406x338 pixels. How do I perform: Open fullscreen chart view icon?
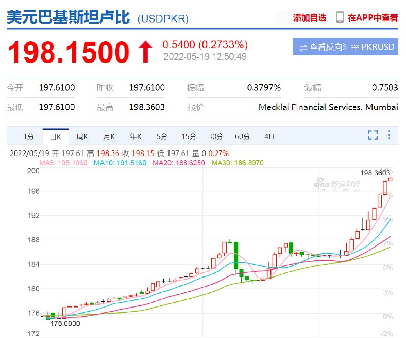coord(373,135)
